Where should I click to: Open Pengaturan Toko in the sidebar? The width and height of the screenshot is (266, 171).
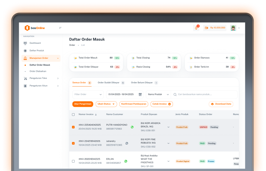pos(38,78)
